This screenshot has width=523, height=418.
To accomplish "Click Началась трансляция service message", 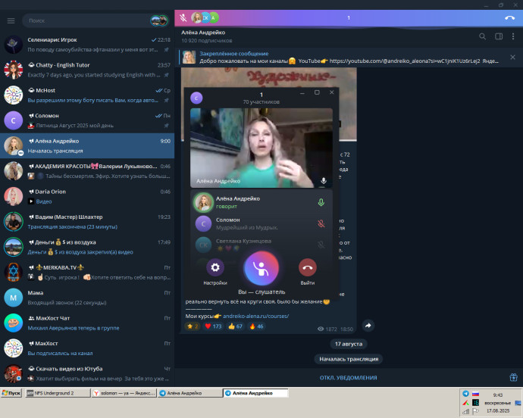I will pyautogui.click(x=349, y=359).
